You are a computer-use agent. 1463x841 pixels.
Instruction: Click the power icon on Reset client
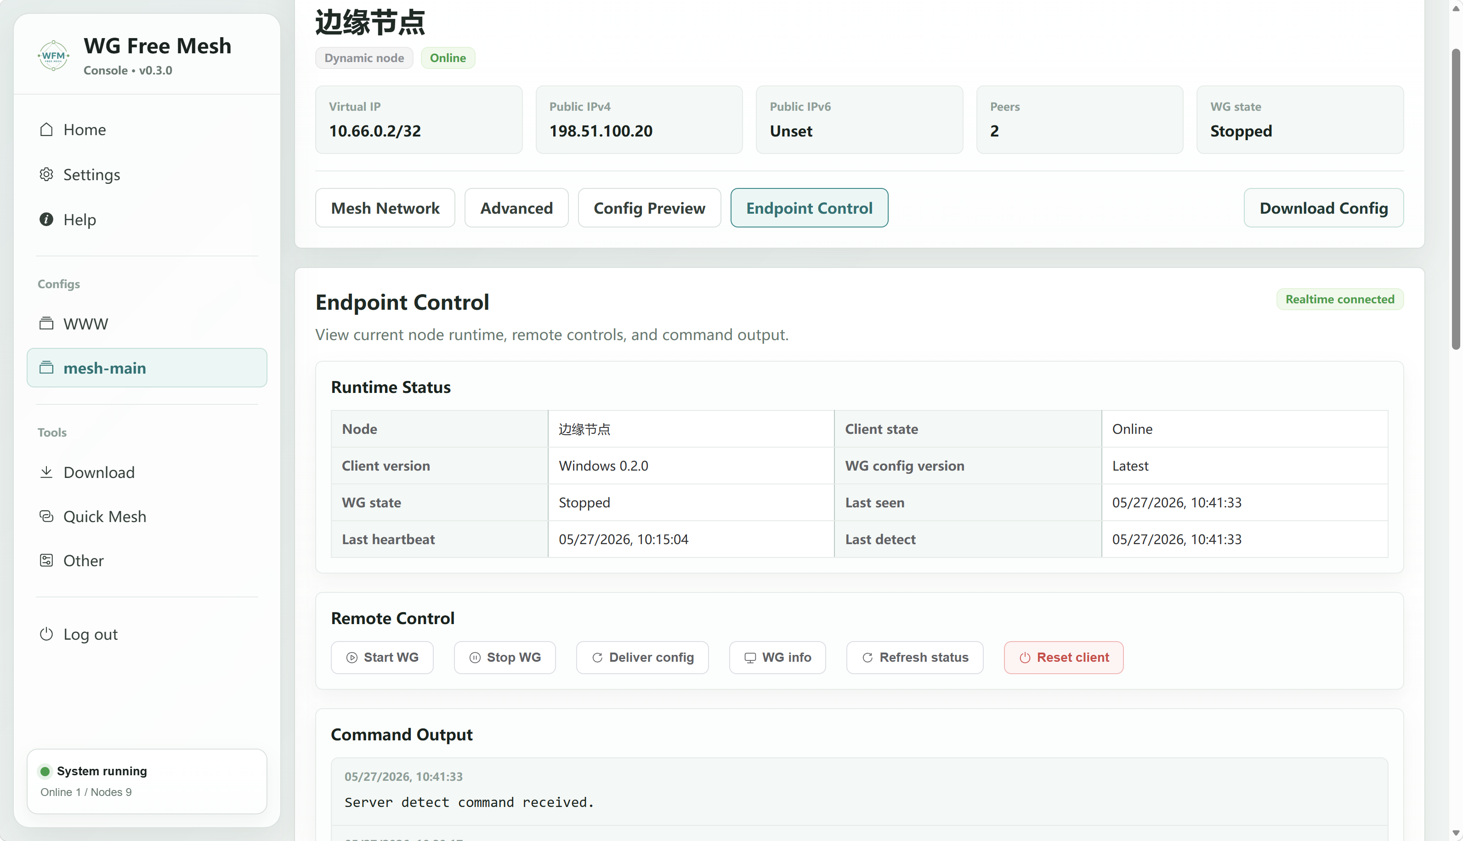pos(1025,658)
